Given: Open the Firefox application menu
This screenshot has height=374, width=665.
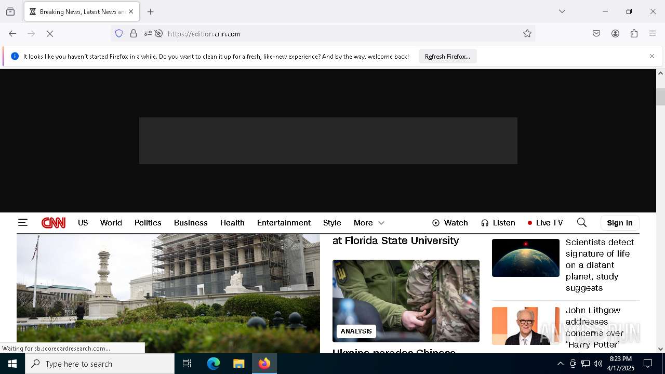Looking at the screenshot, I should 653,34.
